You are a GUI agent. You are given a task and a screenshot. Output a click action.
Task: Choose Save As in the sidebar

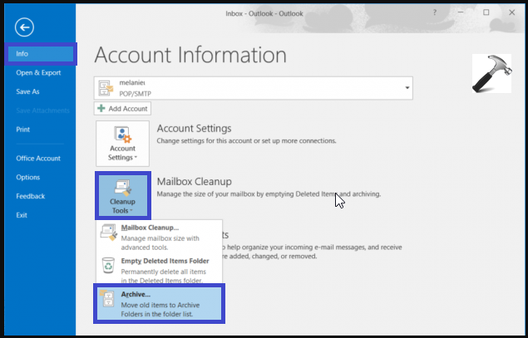click(27, 91)
